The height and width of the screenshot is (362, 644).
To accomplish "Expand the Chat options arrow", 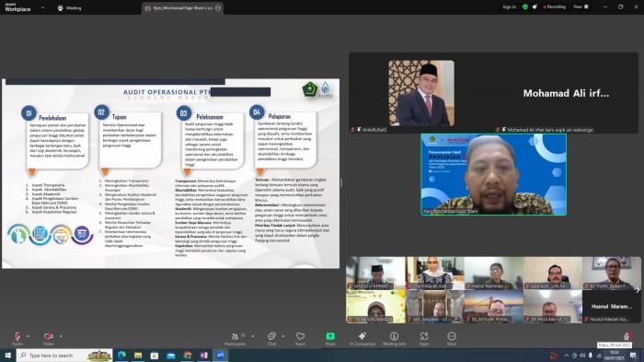I will pos(283,336).
